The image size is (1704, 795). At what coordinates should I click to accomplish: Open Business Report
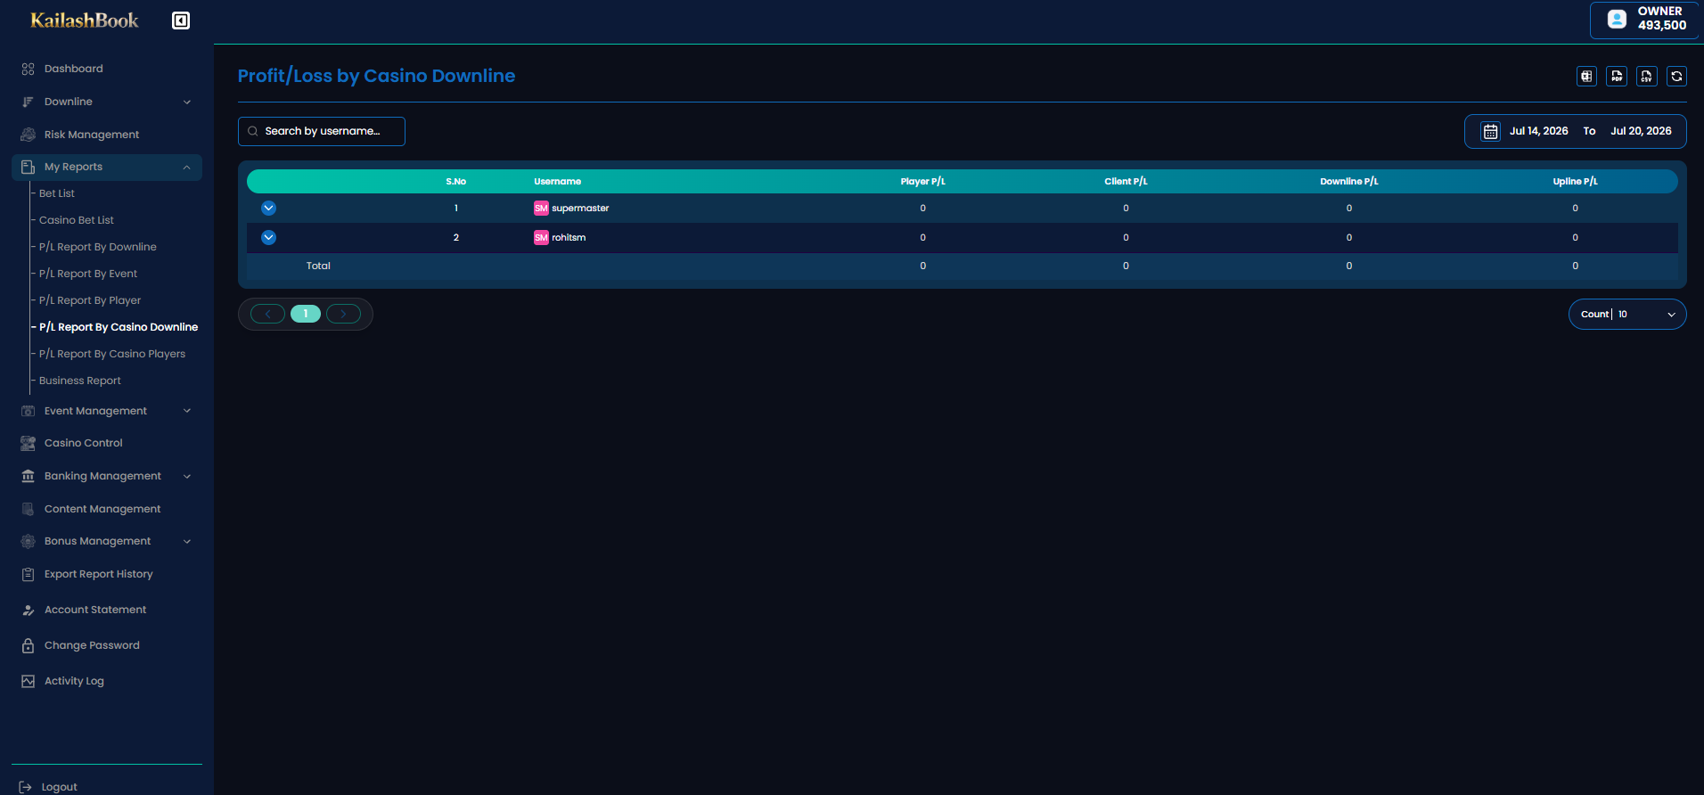pyautogui.click(x=80, y=381)
